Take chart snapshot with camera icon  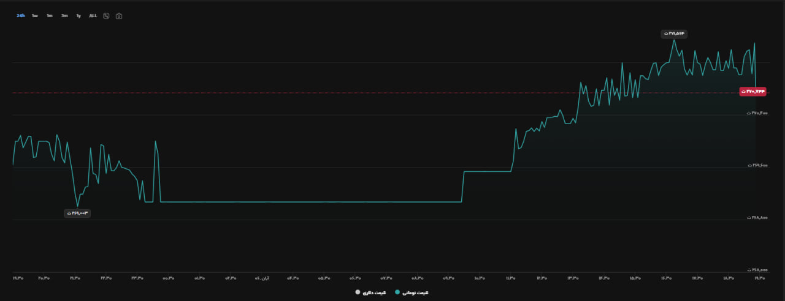tap(119, 16)
